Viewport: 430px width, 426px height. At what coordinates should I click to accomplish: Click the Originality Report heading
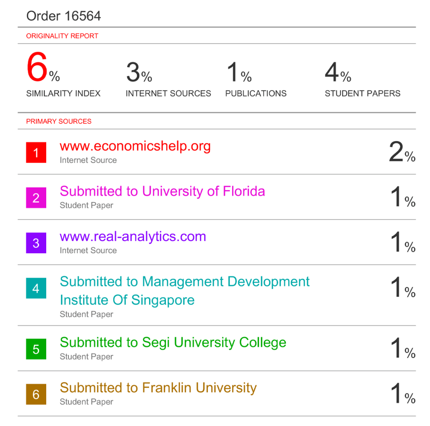click(62, 36)
